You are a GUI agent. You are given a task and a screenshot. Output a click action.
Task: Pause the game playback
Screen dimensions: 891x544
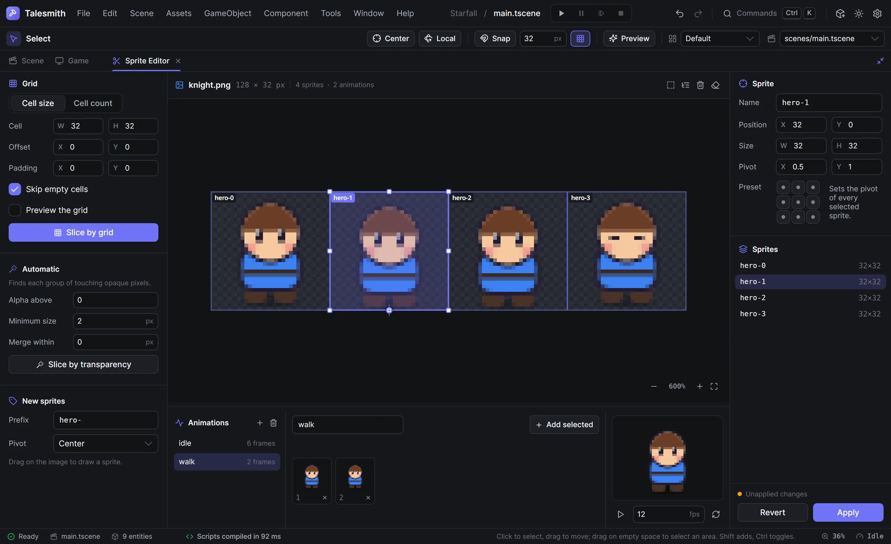pos(581,13)
